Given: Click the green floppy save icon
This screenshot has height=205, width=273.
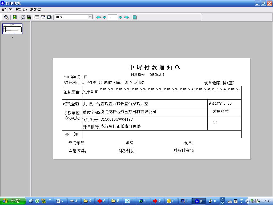Looking at the screenshot, I should 15,17.
